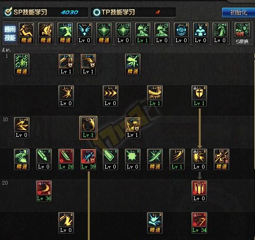The image size is (255, 240).
Task: Toggle the green ON passive skill icon
Action: click(133, 64)
